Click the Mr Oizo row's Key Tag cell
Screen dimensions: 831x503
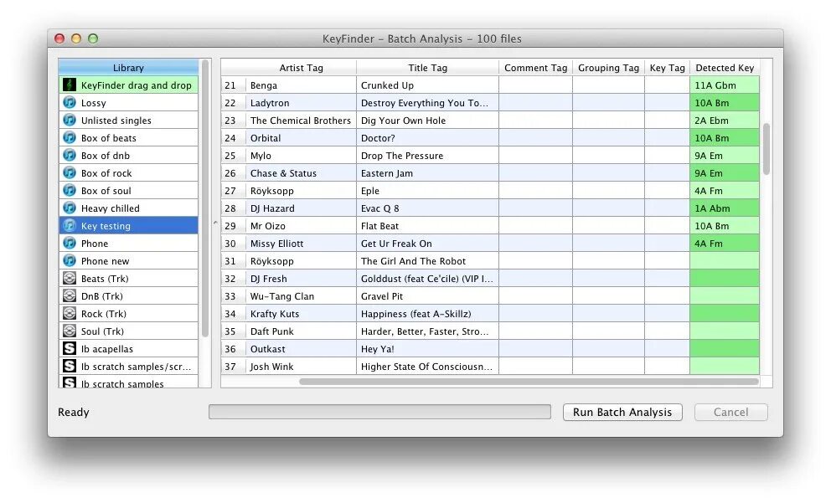tap(668, 226)
